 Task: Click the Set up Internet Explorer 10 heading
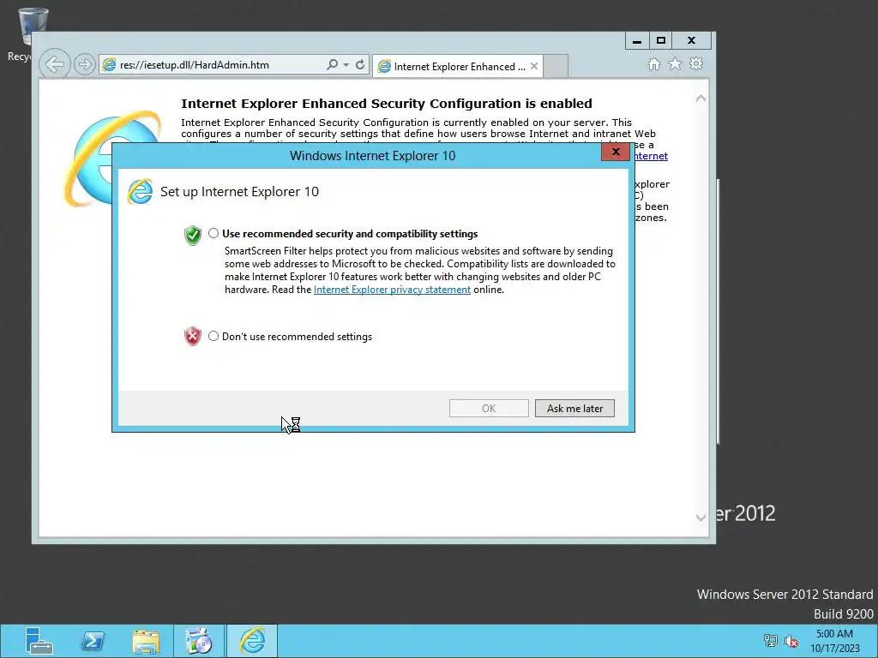[240, 192]
